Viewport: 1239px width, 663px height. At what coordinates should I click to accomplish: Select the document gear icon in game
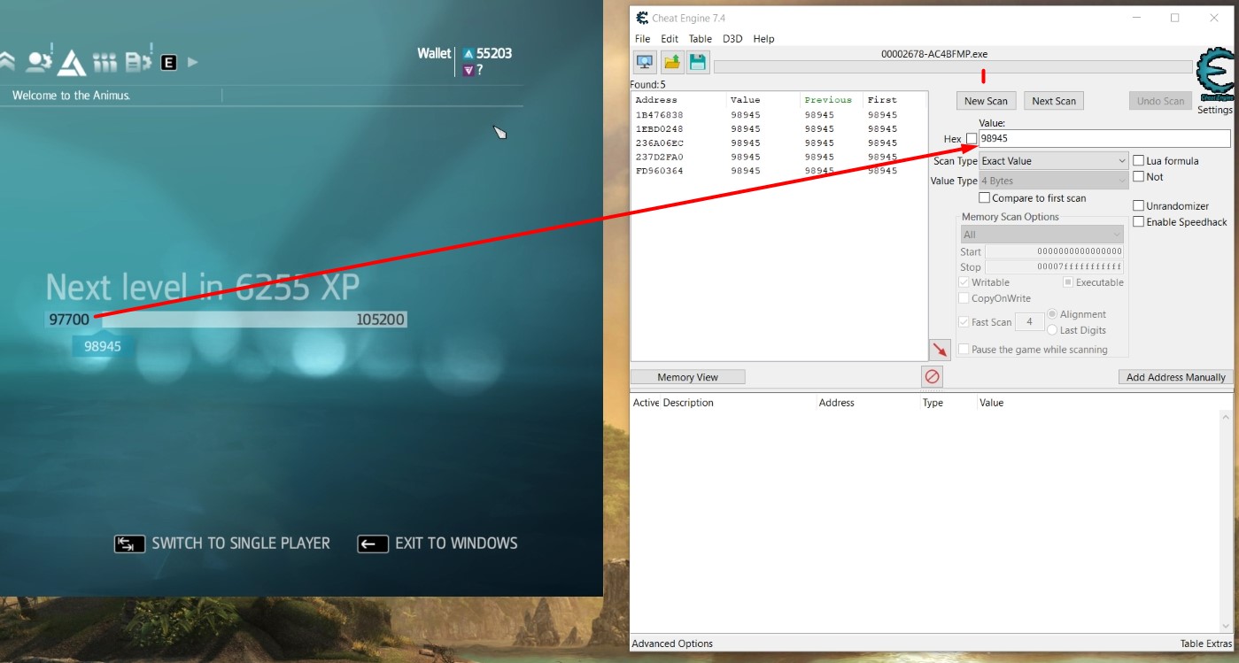[137, 61]
